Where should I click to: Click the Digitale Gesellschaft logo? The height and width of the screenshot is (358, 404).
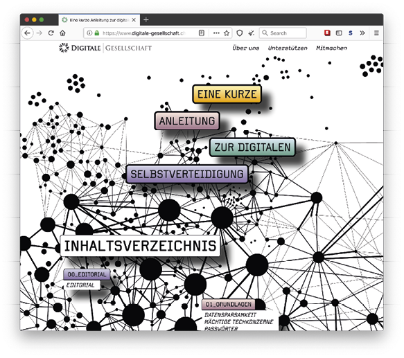point(105,48)
